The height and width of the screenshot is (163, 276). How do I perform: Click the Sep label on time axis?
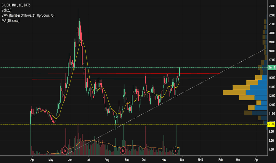click(x=127, y=160)
